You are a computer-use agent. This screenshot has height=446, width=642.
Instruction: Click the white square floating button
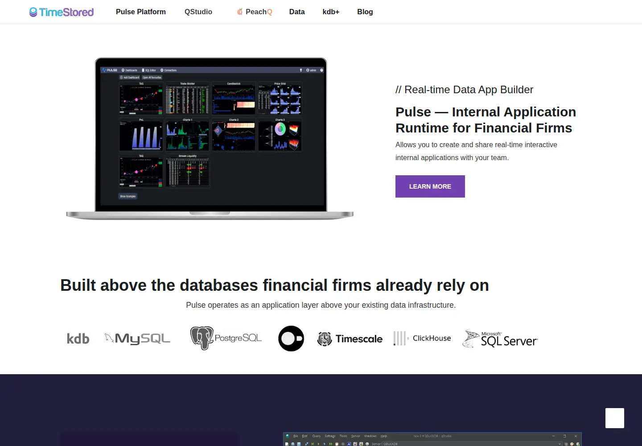(x=615, y=418)
